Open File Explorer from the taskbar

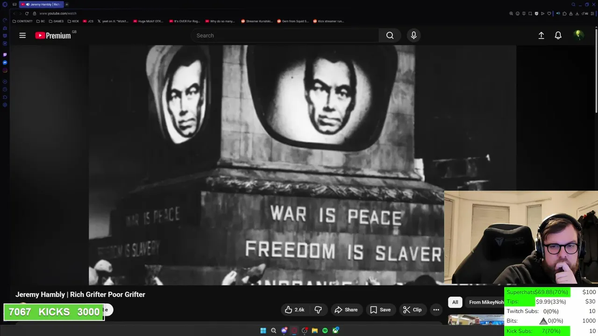[315, 330]
